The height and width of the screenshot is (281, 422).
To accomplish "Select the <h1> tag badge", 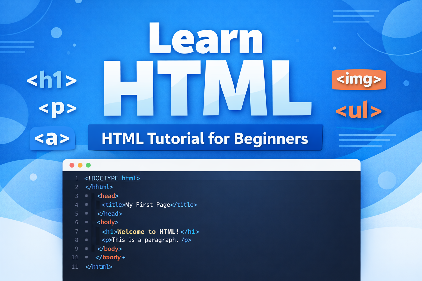I will (x=52, y=80).
